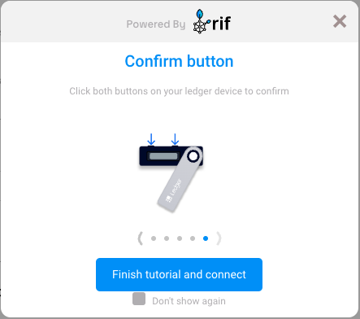Click the right blue arrow above the Ledger

tap(175, 139)
